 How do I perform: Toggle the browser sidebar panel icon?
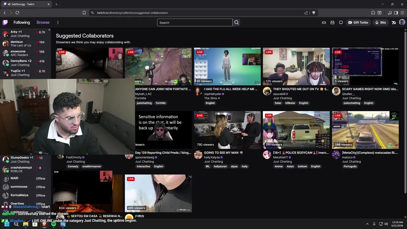click(396, 13)
